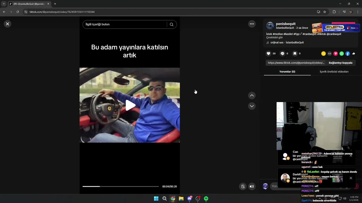Get embed code icon

329,54
